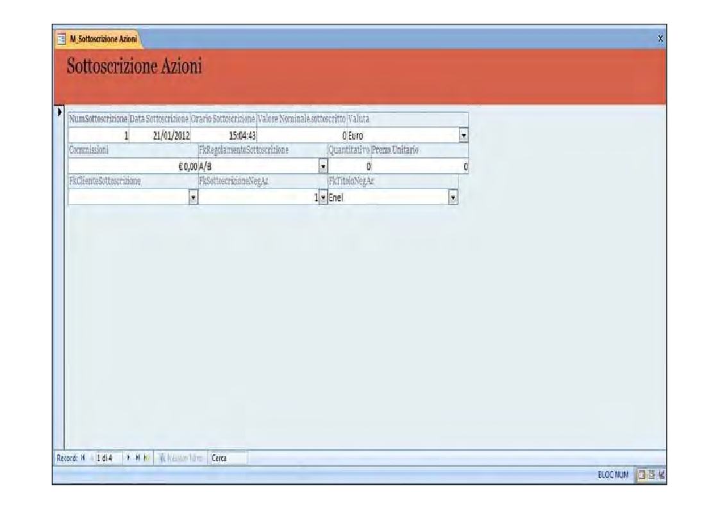This screenshot has width=720, height=509.
Task: Click the FkClienteSottoscrizione label
Action: click(105, 181)
